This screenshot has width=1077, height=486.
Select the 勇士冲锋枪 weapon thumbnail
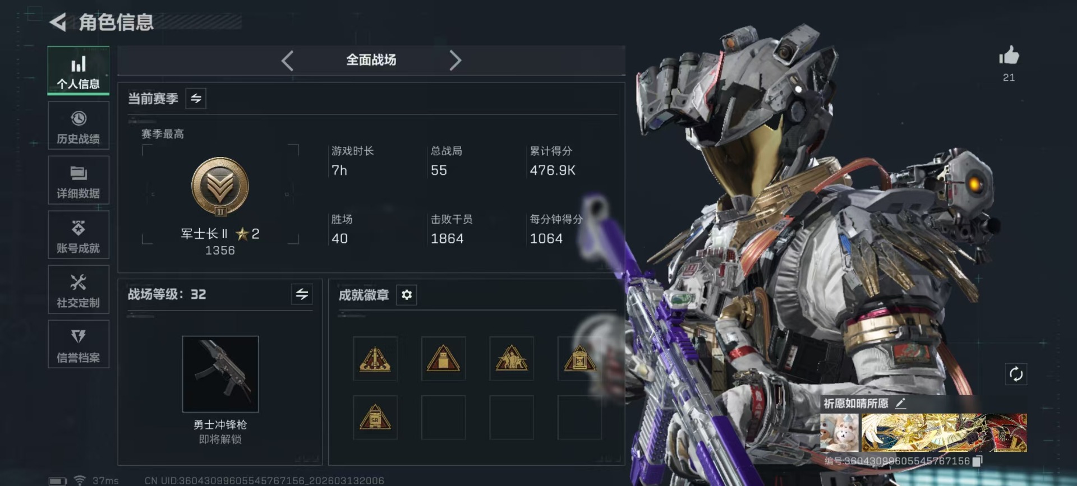pyautogui.click(x=220, y=374)
